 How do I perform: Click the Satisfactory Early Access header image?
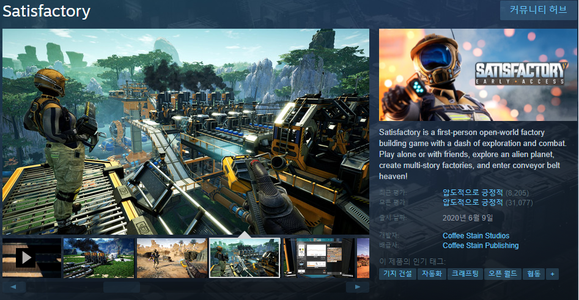[x=478, y=75]
